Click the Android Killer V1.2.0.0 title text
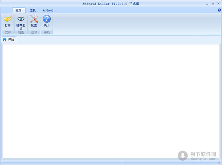The height and width of the screenshot is (165, 222). 111,4
